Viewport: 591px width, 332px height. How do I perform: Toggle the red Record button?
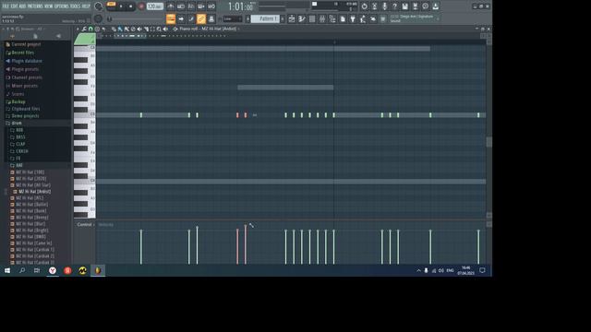(141, 6)
